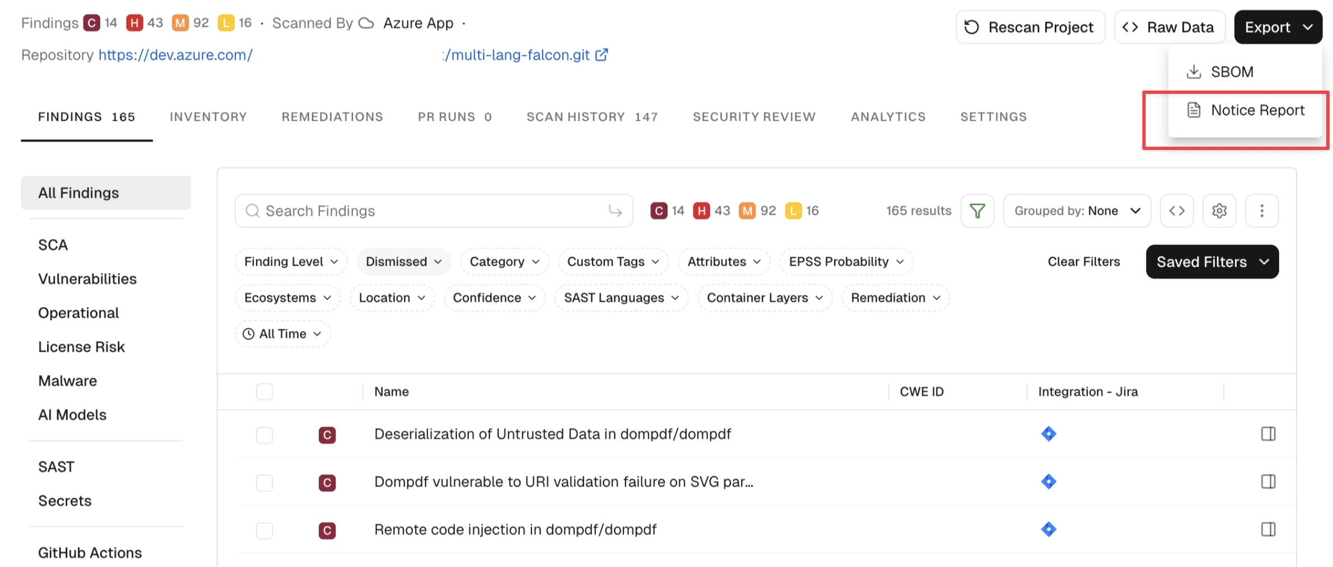Click the Export button
This screenshot has width=1333, height=567.
tap(1278, 27)
